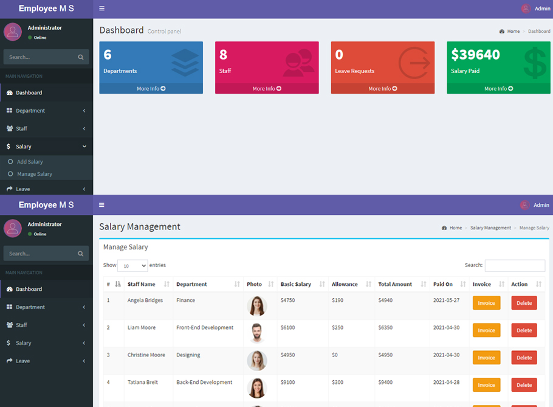Click Christine Moore photo thumbnail
This screenshot has width=553, height=407.
point(256,361)
